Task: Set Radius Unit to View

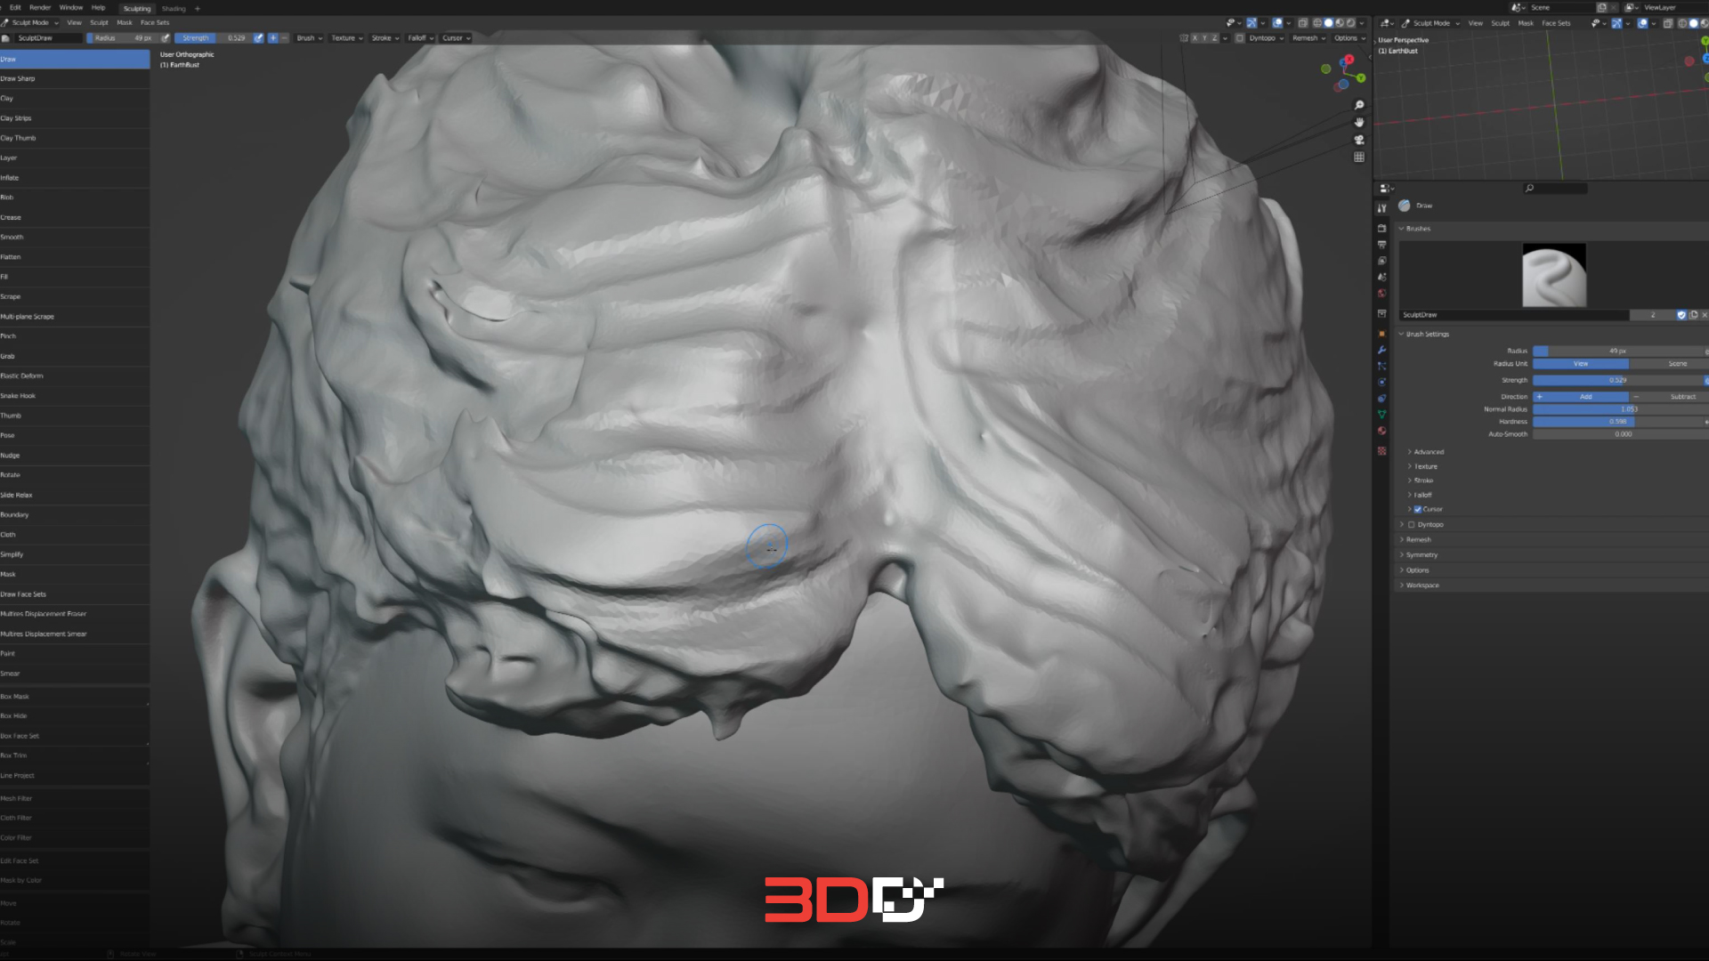Action: (x=1581, y=364)
